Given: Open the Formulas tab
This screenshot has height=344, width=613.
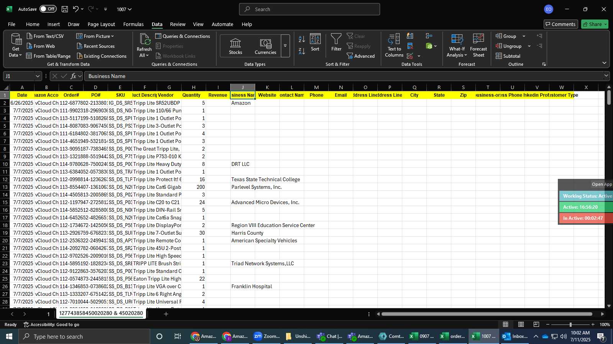Looking at the screenshot, I should (133, 24).
